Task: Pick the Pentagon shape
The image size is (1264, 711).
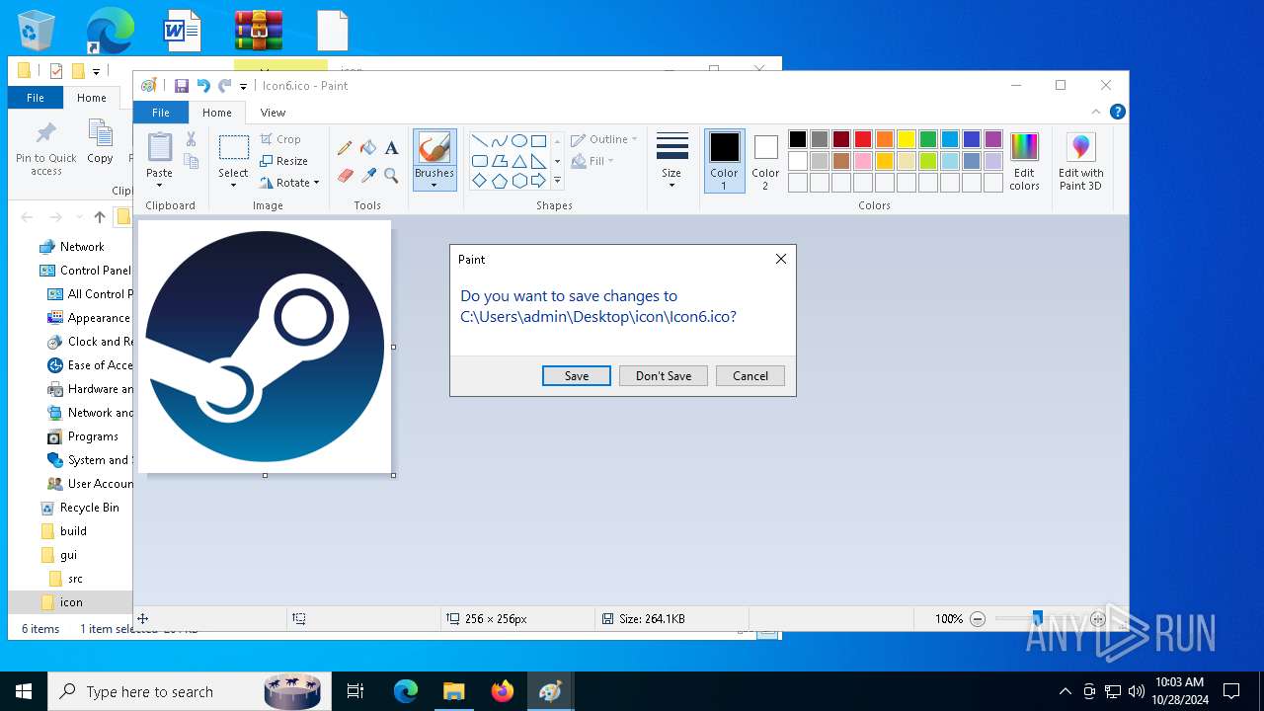Action: point(499,181)
